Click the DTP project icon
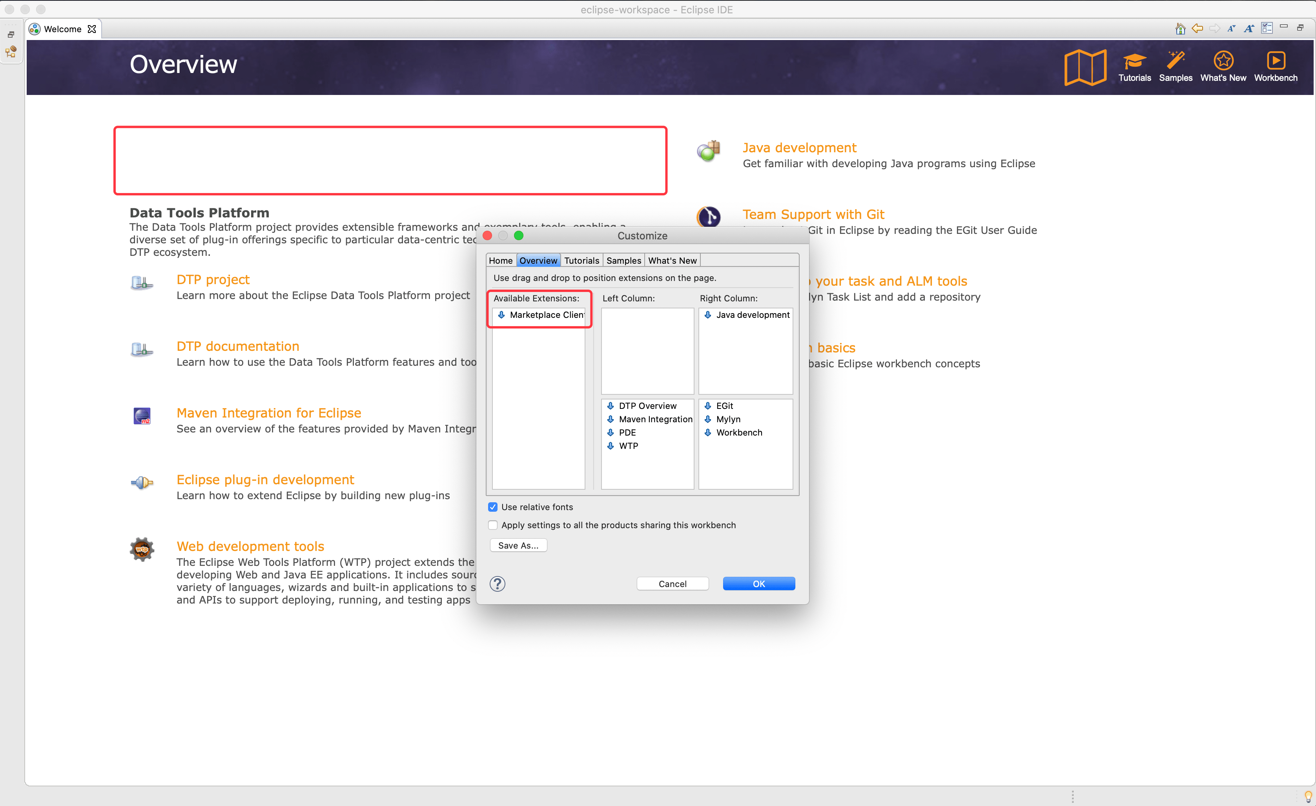Image resolution: width=1316 pixels, height=806 pixels. click(x=142, y=283)
